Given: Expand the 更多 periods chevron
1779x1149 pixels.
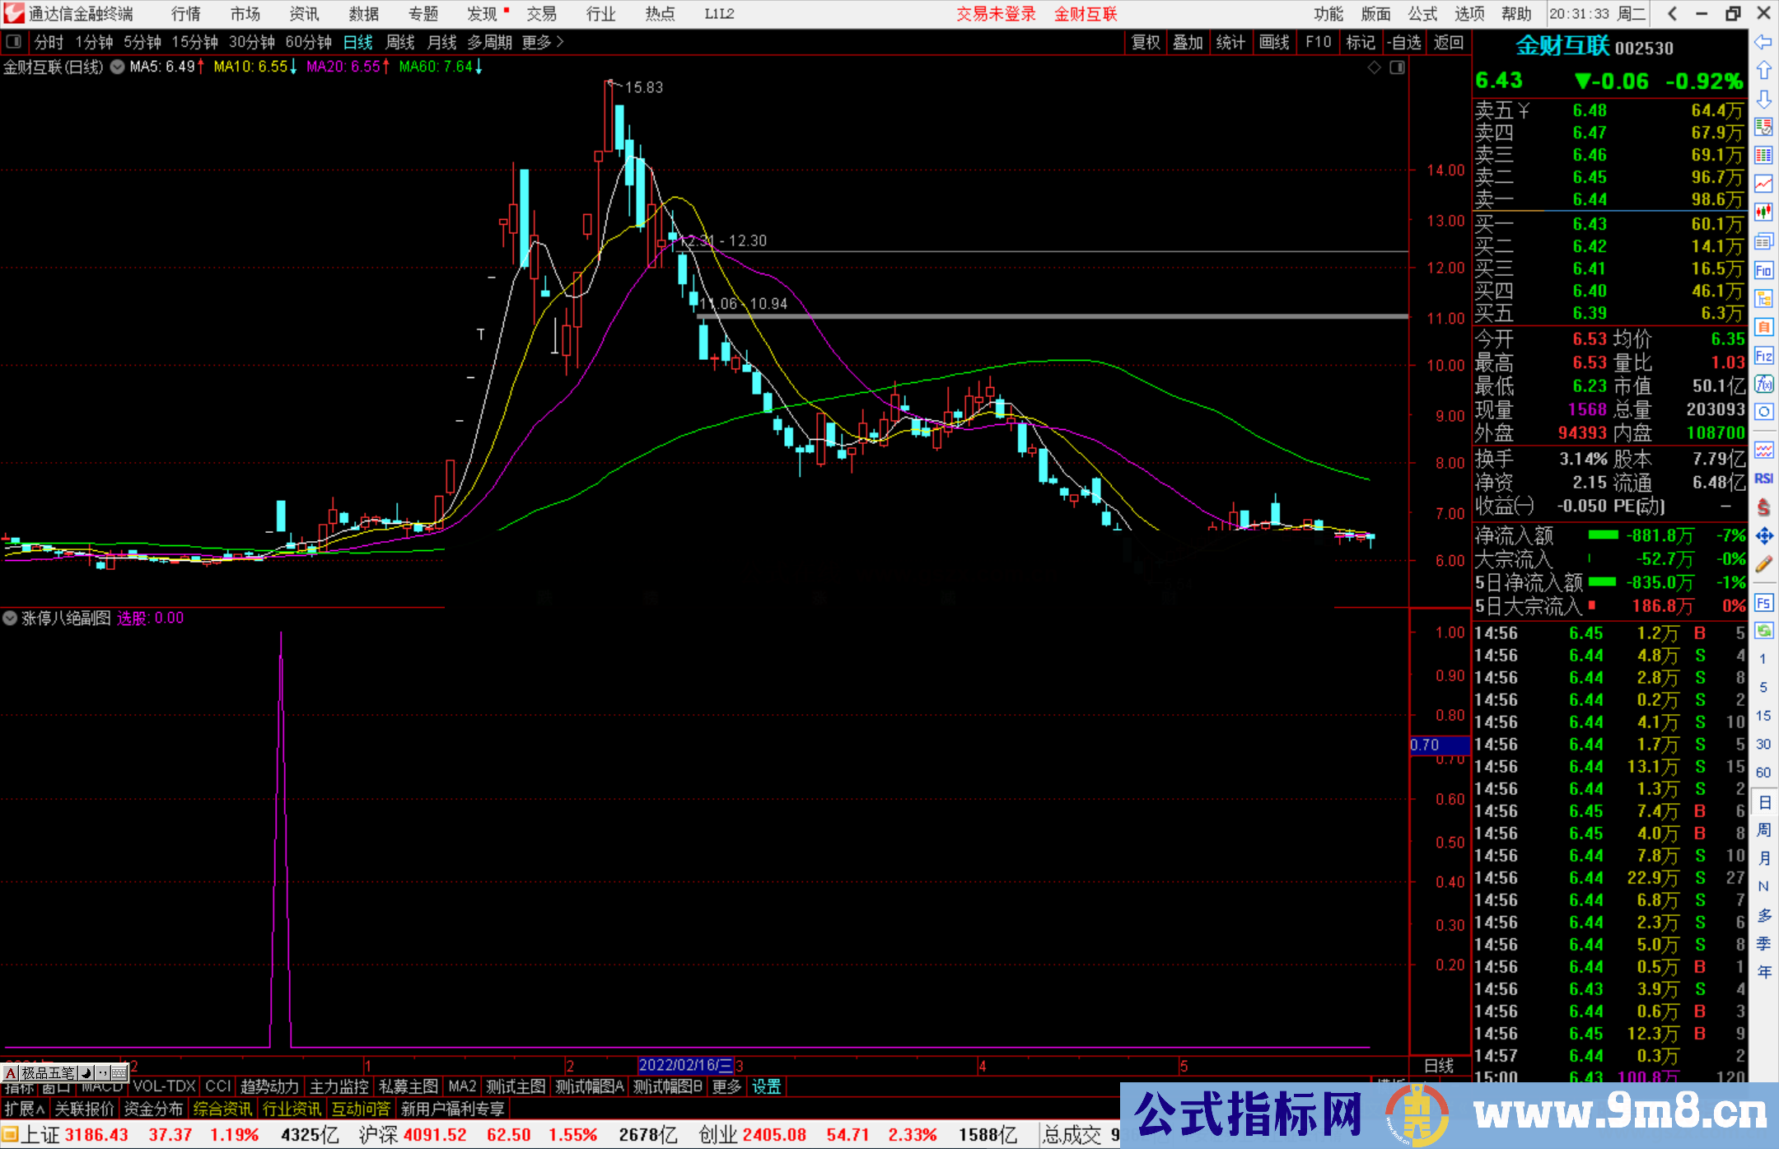Looking at the screenshot, I should [x=561, y=41].
